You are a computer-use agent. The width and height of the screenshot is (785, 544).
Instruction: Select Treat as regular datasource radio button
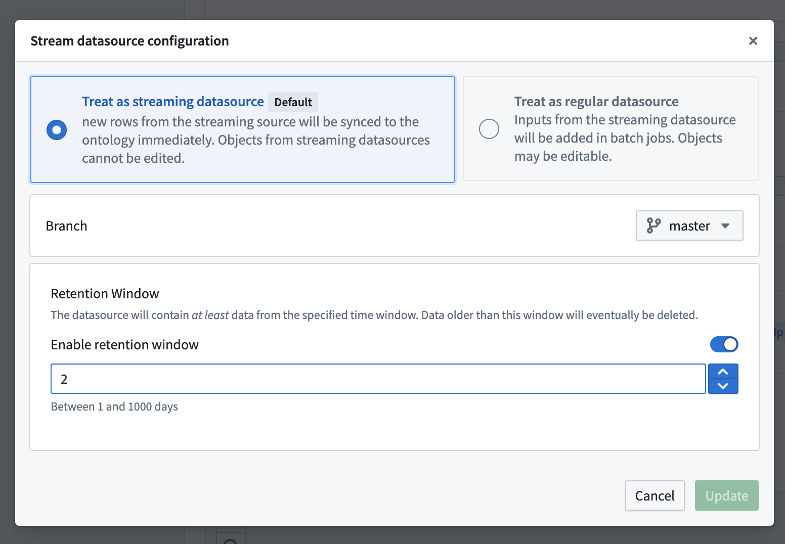coord(489,129)
